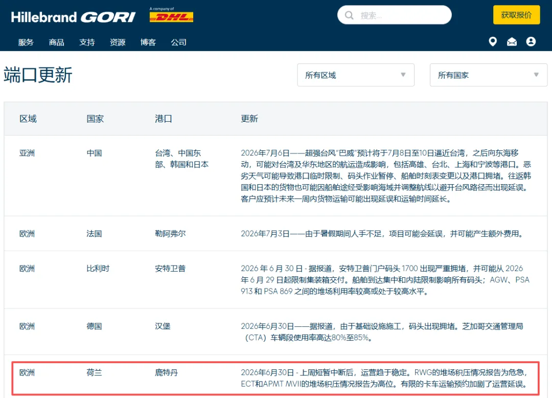Viewport: 552px width, 398px height.
Task: Click the Hillebrand GORI logo
Action: click(73, 17)
